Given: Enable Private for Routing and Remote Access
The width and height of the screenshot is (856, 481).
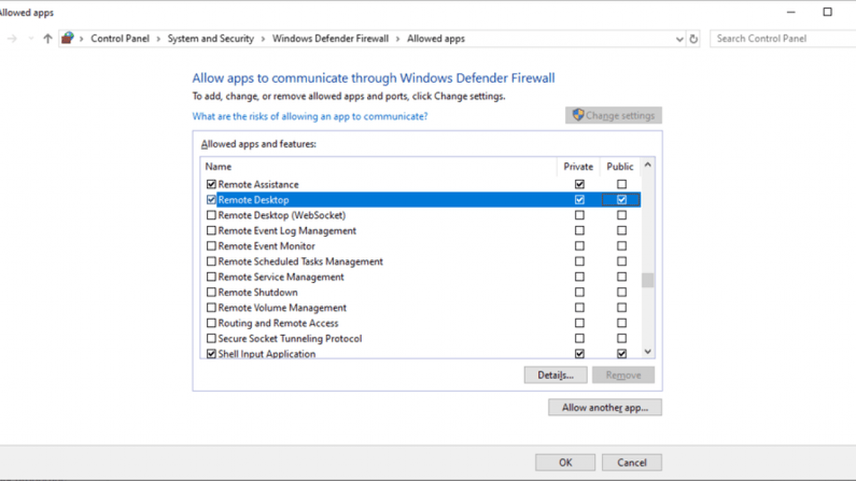Looking at the screenshot, I should 580,323.
